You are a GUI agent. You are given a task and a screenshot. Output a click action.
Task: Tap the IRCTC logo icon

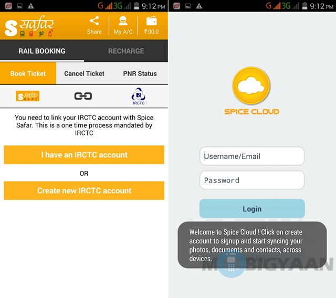(x=139, y=96)
